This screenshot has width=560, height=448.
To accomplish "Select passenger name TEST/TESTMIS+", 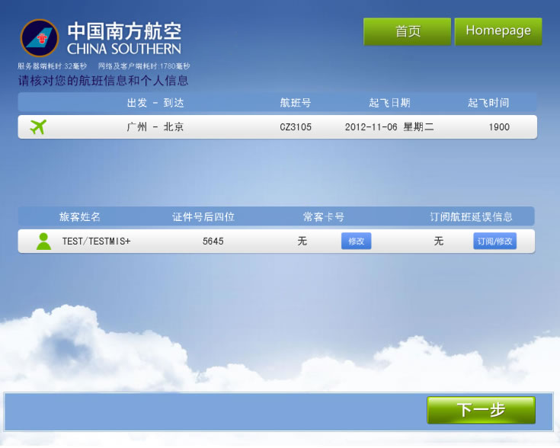I will (97, 242).
